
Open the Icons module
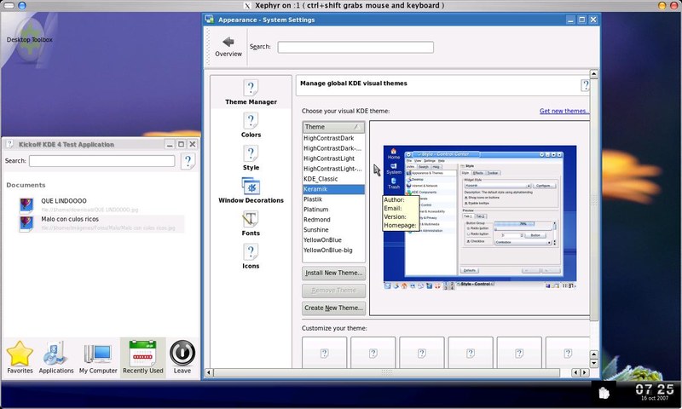251,256
